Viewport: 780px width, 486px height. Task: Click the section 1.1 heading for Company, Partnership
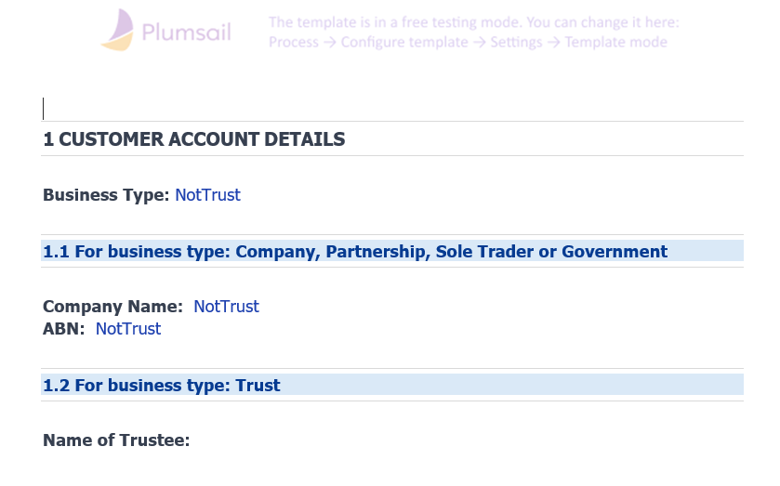pos(355,251)
